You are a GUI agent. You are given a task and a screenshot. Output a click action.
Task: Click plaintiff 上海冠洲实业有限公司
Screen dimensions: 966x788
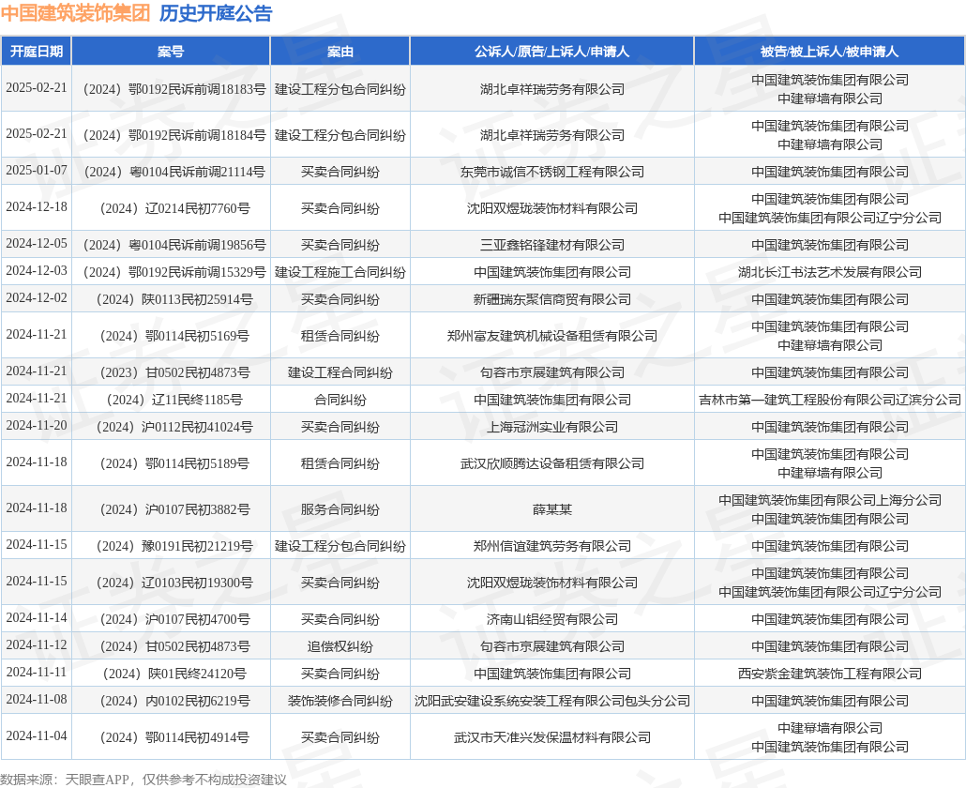[x=552, y=427]
